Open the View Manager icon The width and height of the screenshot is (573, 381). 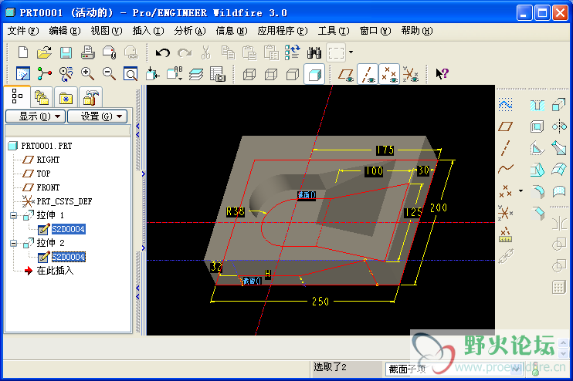tap(218, 74)
